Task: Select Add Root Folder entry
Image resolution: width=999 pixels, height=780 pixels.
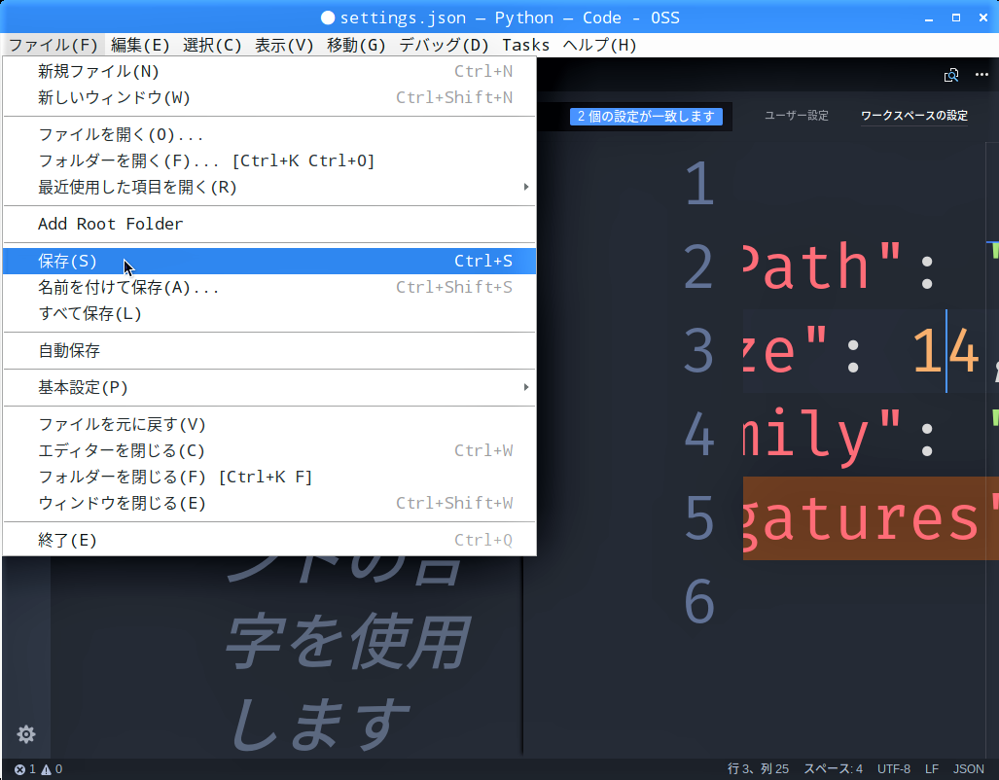Action: [x=269, y=224]
